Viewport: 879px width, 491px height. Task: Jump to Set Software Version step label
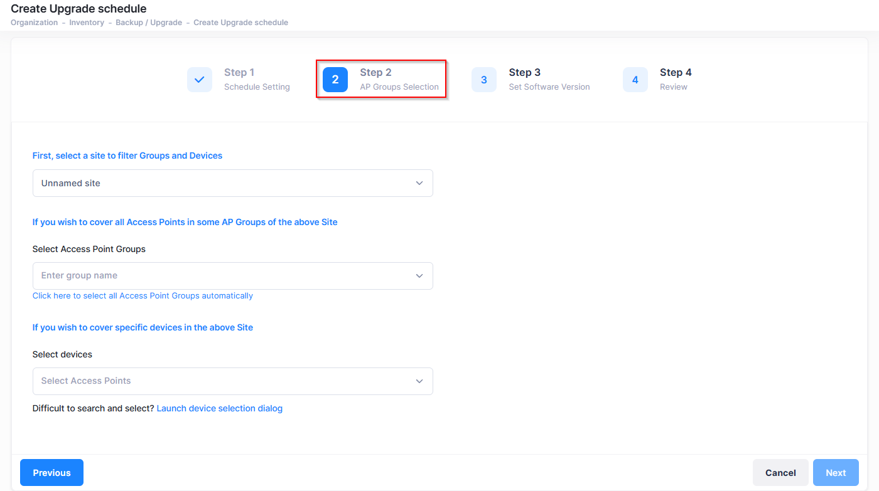pyautogui.click(x=549, y=87)
